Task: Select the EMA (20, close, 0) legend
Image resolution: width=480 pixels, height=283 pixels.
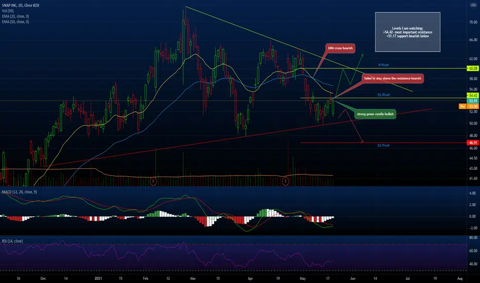Action: pos(15,16)
